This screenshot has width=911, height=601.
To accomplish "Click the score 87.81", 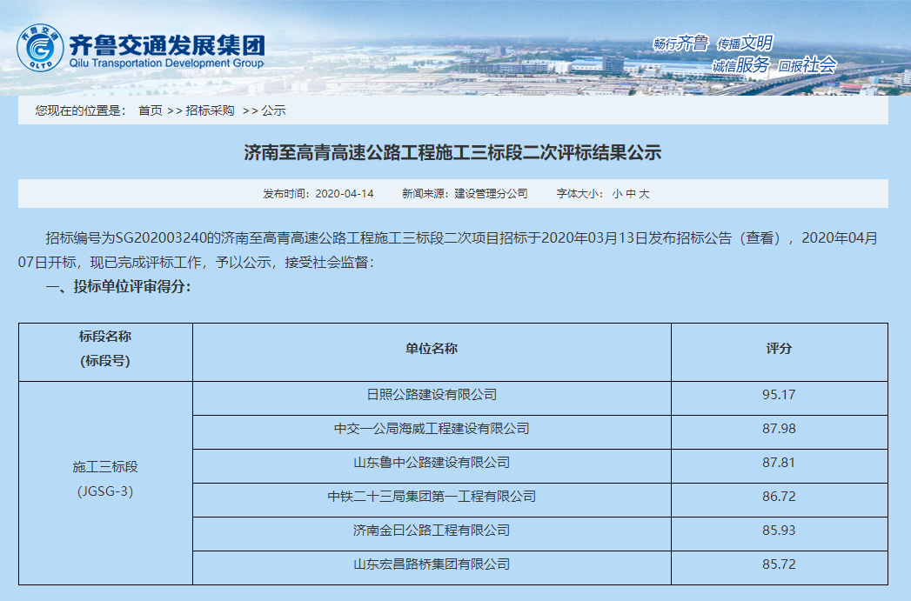I will [779, 463].
